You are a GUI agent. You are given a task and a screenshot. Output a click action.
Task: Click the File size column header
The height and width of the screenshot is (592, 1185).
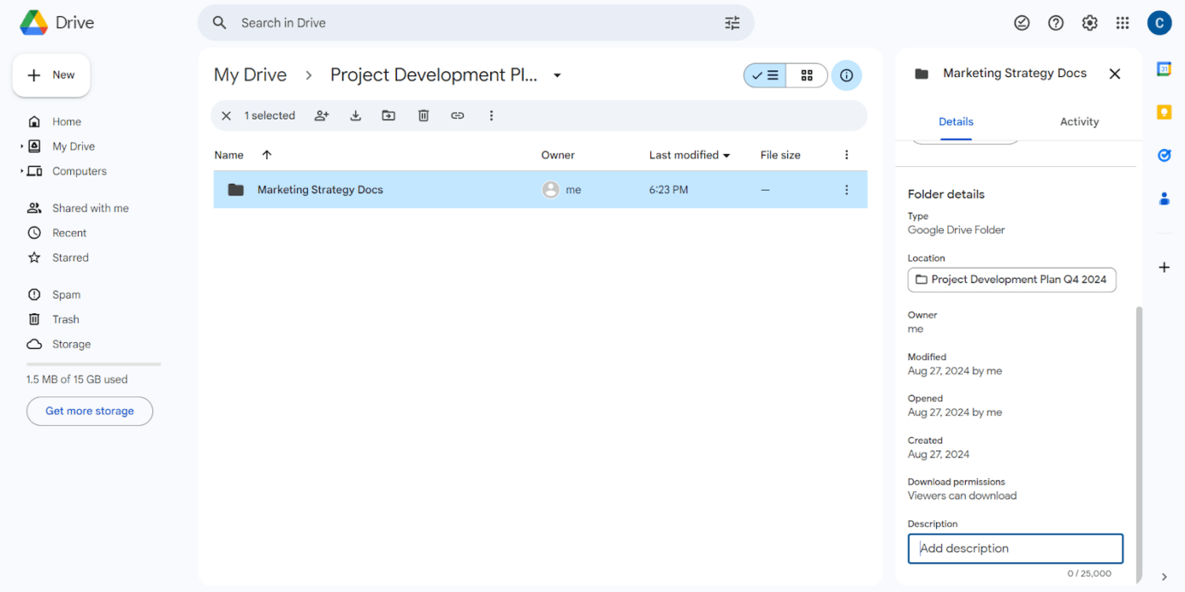(780, 155)
